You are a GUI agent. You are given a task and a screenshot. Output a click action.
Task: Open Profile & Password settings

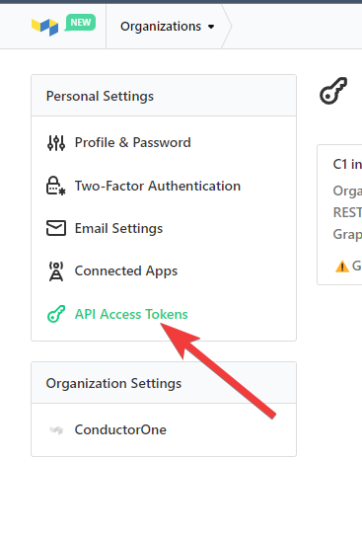(133, 143)
